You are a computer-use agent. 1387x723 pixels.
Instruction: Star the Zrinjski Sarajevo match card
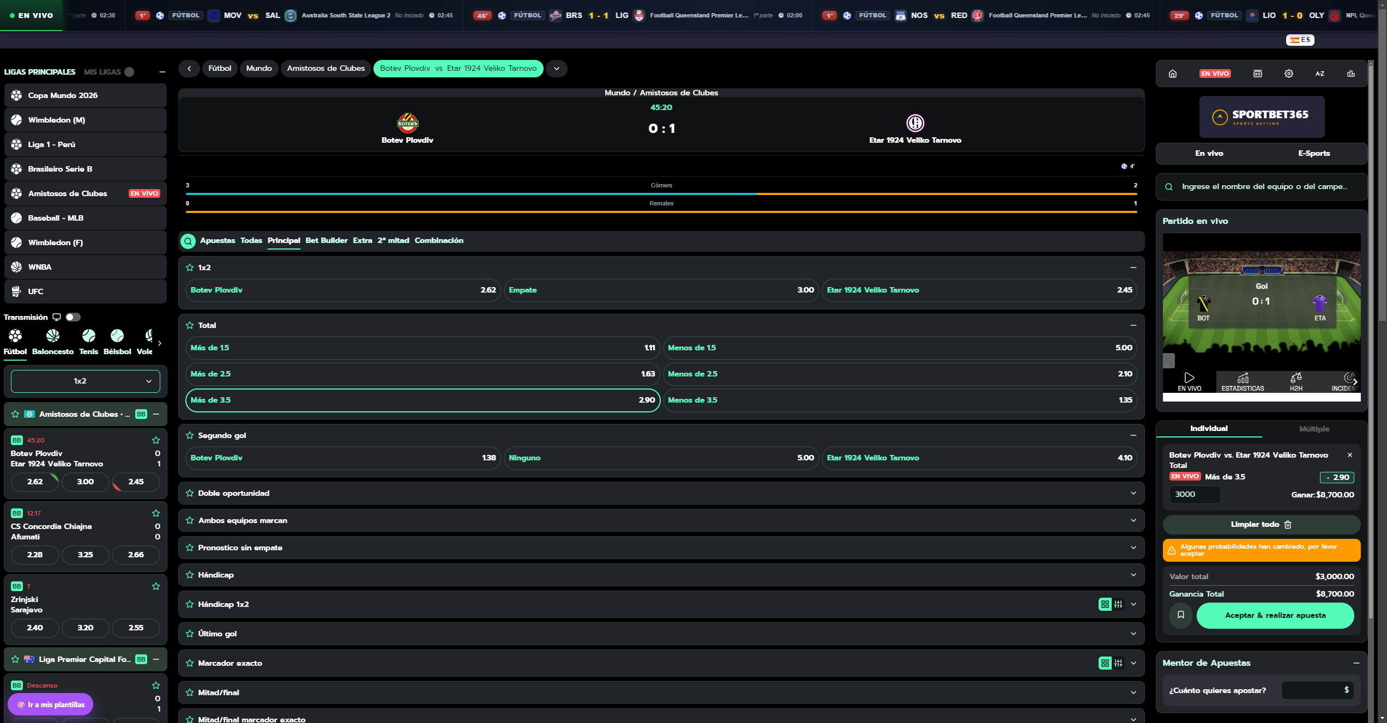pos(156,586)
